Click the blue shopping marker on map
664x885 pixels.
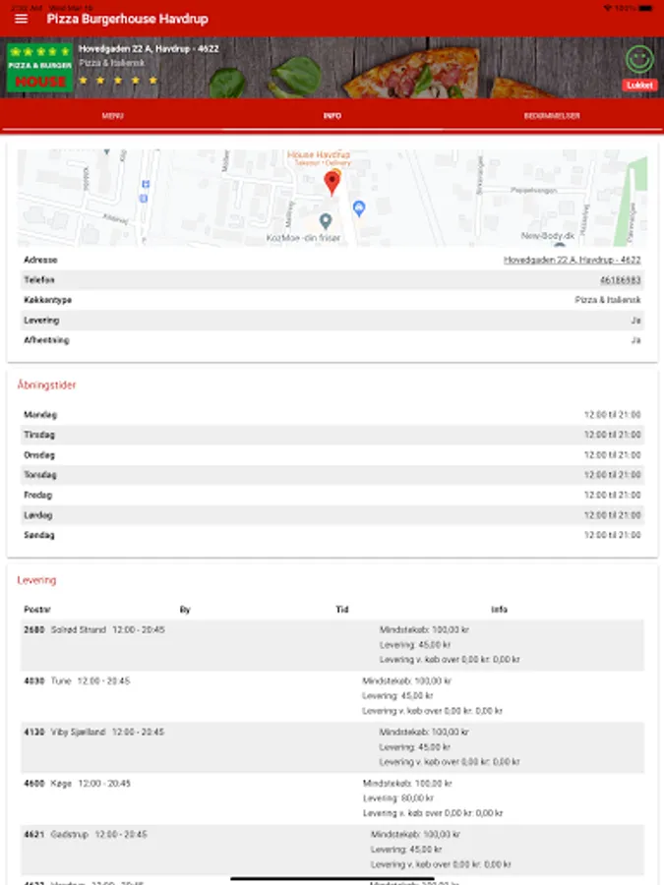pyautogui.click(x=359, y=208)
